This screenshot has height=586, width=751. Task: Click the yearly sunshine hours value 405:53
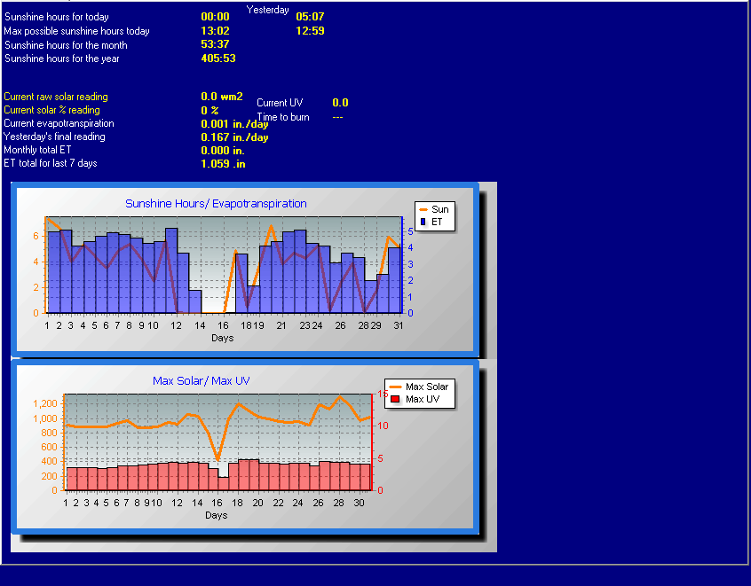(218, 59)
